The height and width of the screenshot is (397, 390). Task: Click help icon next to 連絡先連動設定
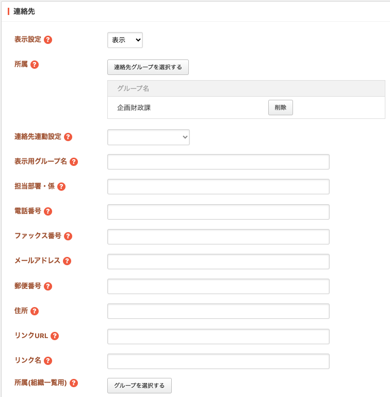coord(68,137)
